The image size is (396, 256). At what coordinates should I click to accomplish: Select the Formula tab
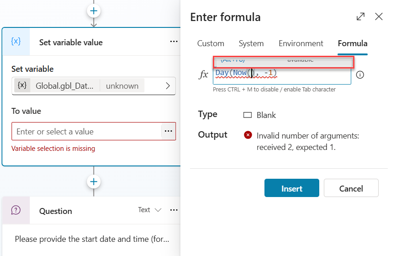[x=353, y=43]
